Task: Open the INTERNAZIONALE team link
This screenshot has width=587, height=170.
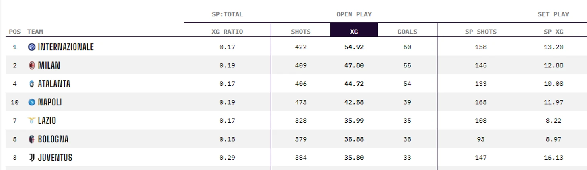Action: tap(66, 47)
